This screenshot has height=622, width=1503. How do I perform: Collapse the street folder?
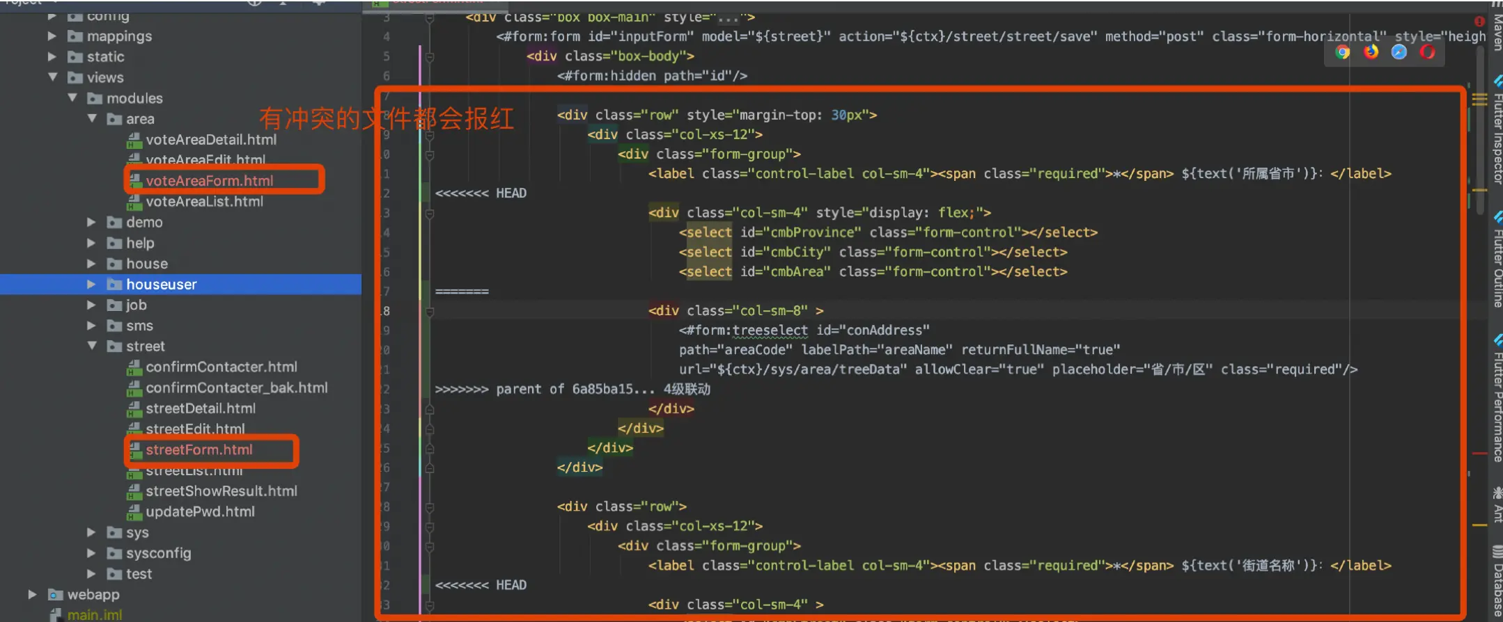tap(91, 346)
